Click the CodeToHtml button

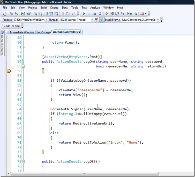12,26
